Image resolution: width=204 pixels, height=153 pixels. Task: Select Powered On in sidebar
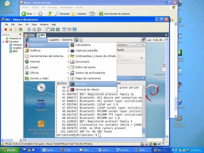click(x=13, y=38)
